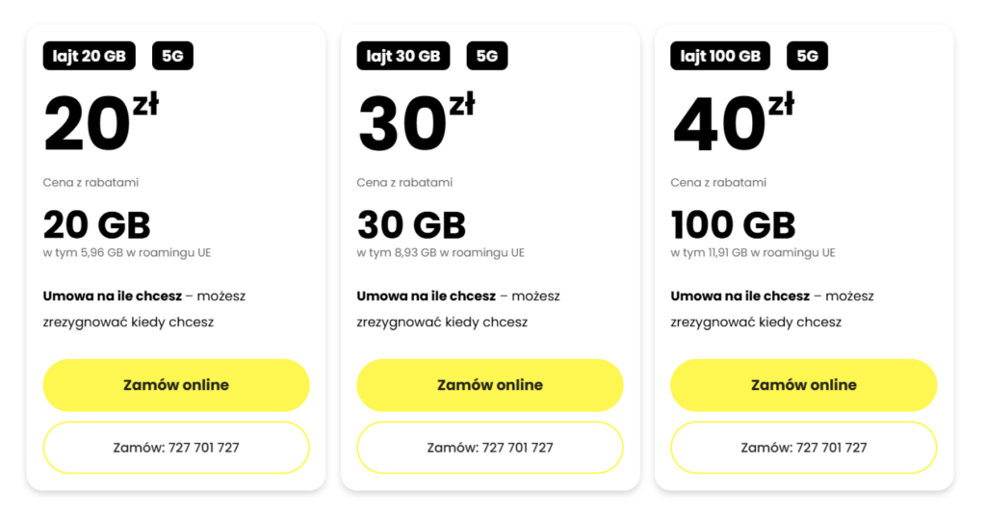This screenshot has width=986, height=516.
Task: Order 30 zł plan by phone 727 701 727
Action: tap(490, 448)
